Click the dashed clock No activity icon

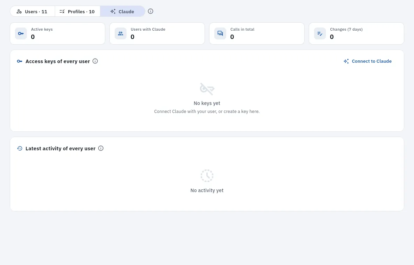207,176
